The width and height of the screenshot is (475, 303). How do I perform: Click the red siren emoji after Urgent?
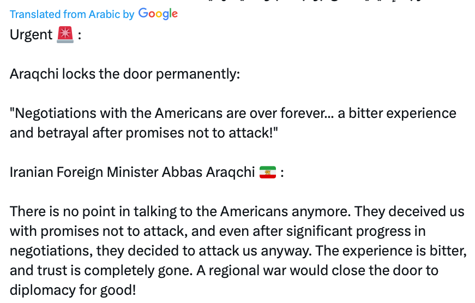click(x=65, y=35)
